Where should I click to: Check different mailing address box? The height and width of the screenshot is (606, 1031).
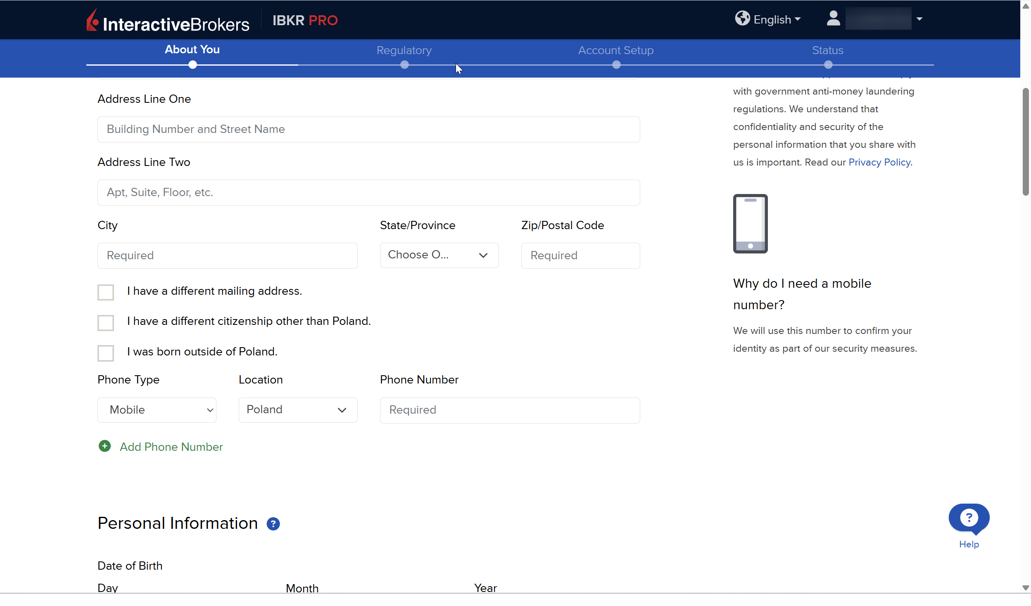click(x=106, y=292)
